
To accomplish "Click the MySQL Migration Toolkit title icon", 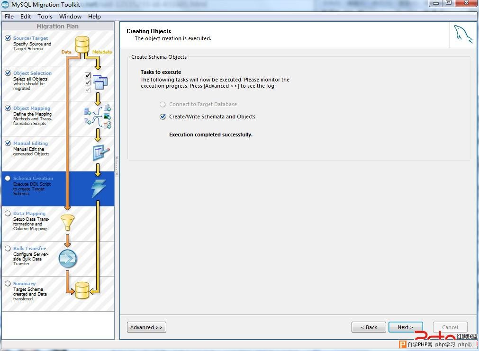I will 5,5.
